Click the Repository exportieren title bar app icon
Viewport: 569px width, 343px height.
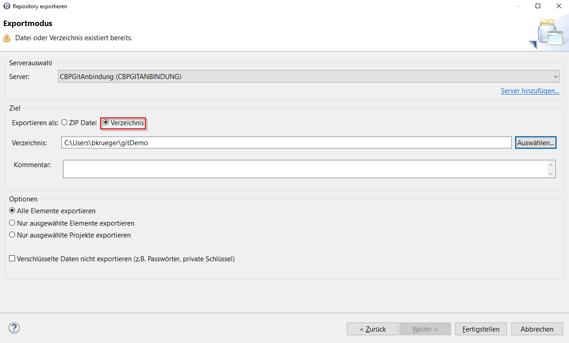6,6
